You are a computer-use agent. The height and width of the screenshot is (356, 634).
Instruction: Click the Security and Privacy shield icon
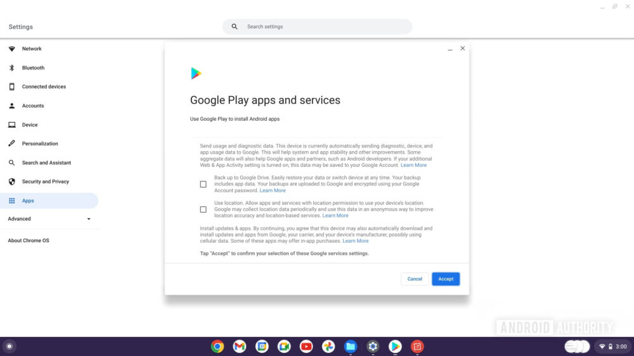pos(11,182)
